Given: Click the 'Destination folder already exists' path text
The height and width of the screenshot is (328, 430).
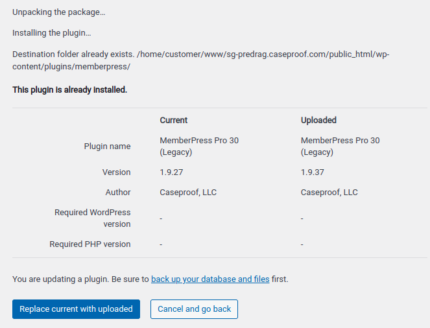Looking at the screenshot, I should pyautogui.click(x=201, y=60).
